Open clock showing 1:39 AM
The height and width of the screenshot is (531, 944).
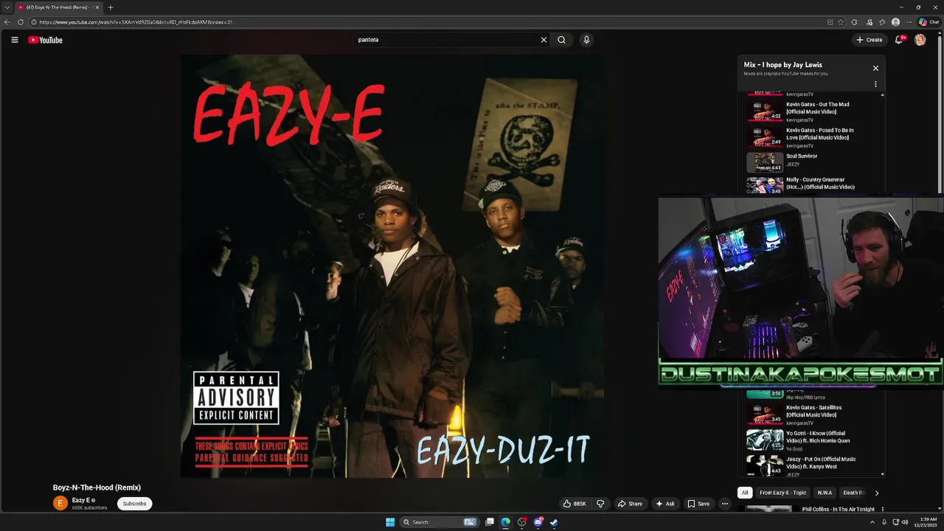tap(925, 522)
